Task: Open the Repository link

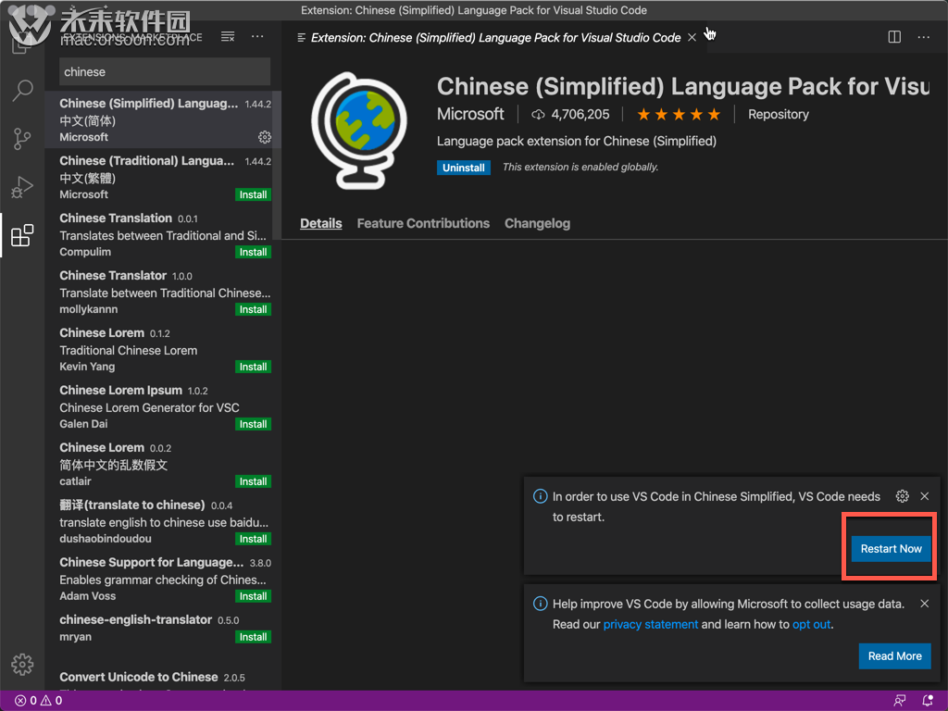Action: pos(778,114)
